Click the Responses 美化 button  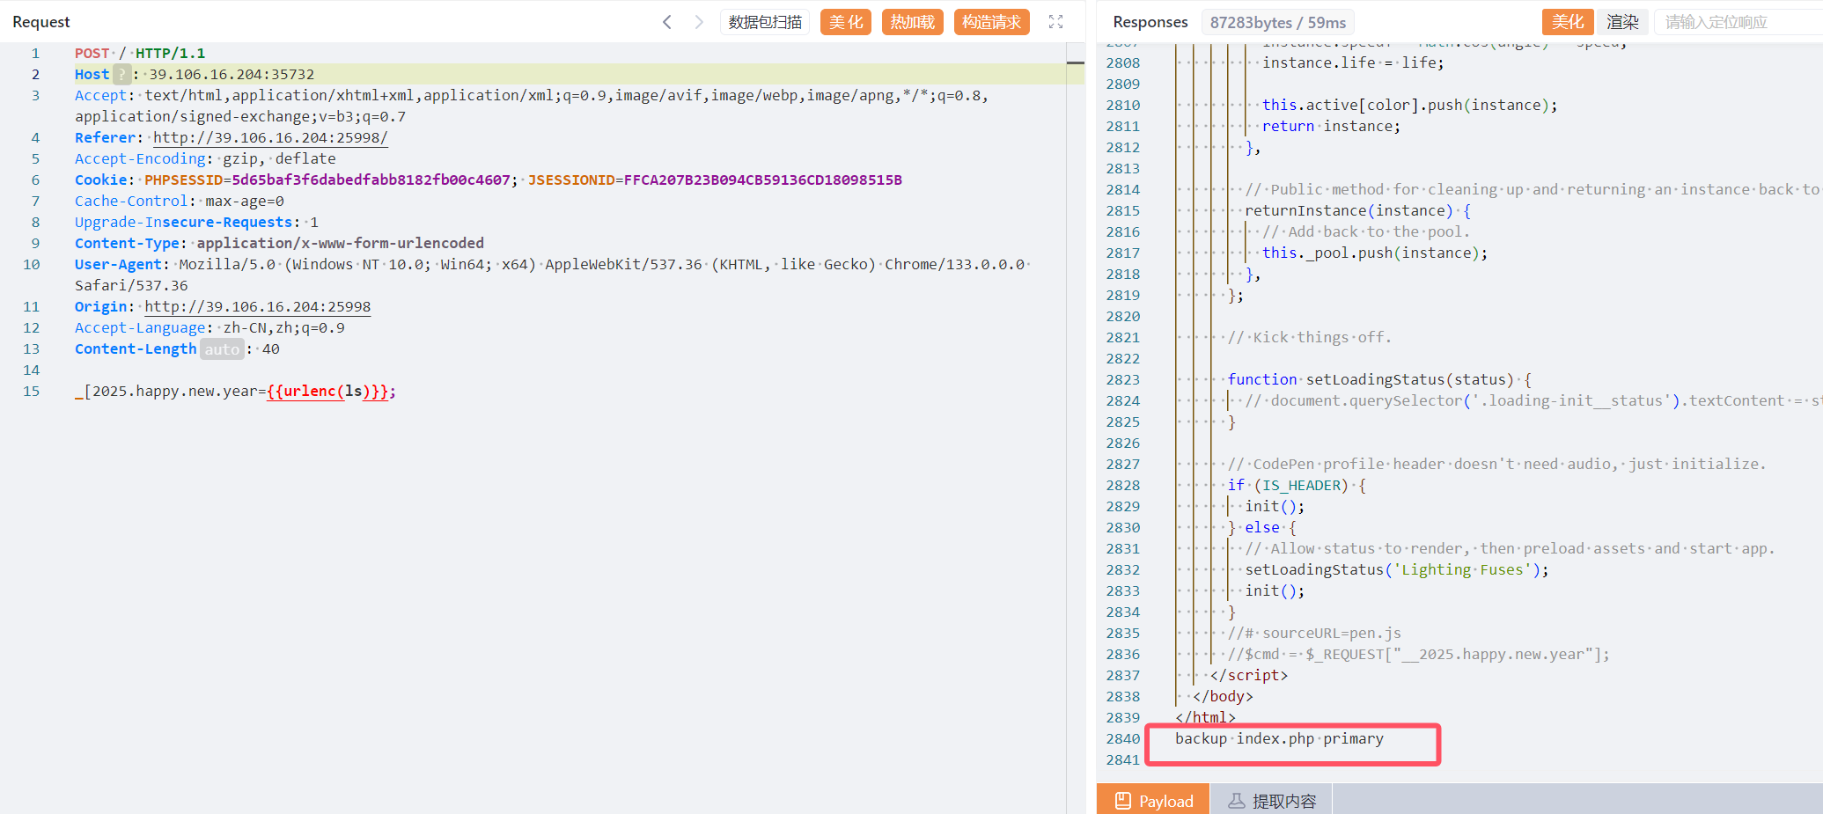coord(1568,22)
